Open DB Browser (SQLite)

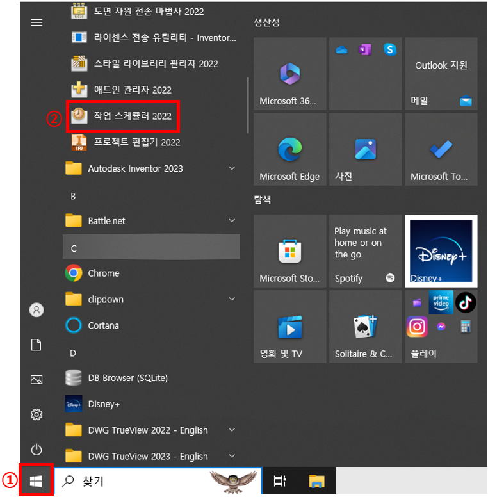point(151,378)
